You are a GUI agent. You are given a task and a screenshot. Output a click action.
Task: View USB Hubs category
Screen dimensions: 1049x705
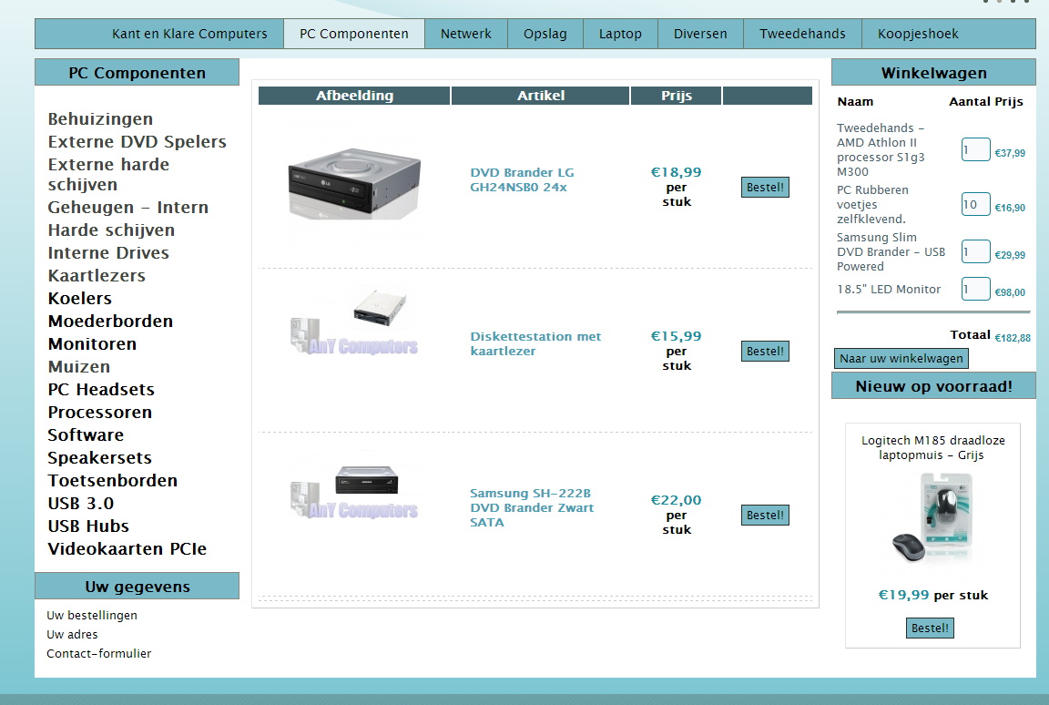(x=88, y=526)
